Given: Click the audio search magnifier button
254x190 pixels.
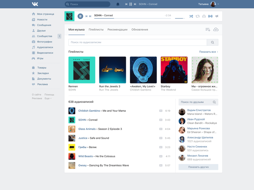Looking at the screenshot, I should (x=213, y=42).
